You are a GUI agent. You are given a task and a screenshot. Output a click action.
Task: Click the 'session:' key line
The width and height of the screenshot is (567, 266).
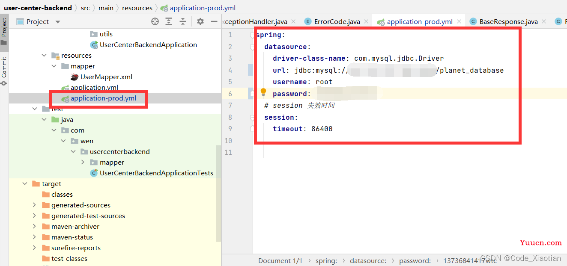coord(281,117)
